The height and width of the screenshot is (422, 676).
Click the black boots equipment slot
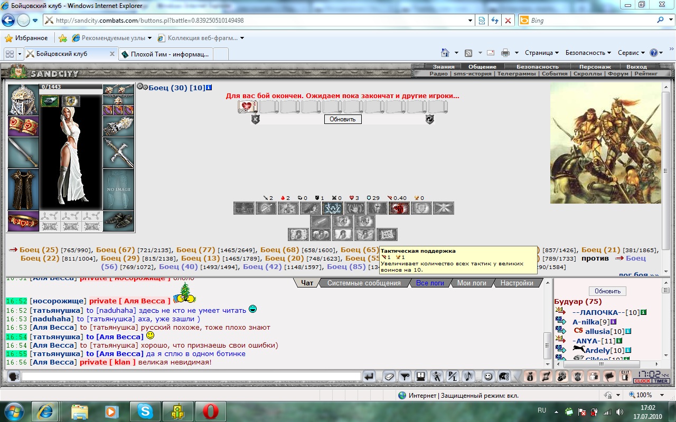tap(118, 222)
